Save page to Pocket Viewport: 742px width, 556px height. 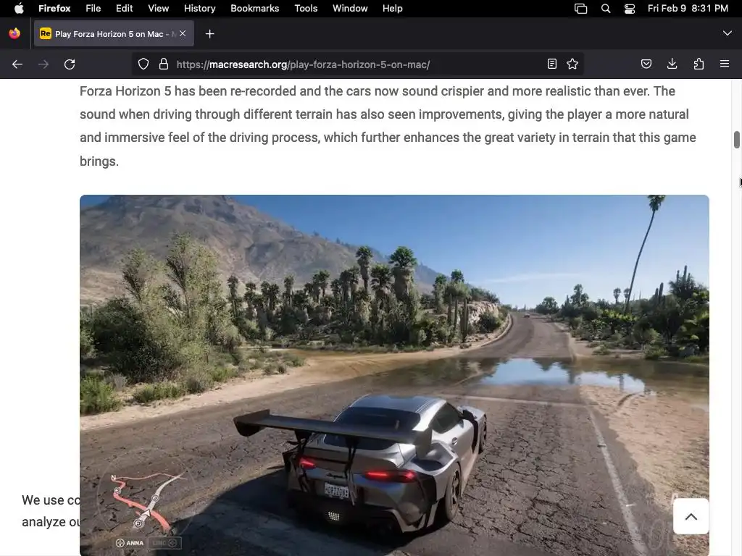[x=646, y=64]
